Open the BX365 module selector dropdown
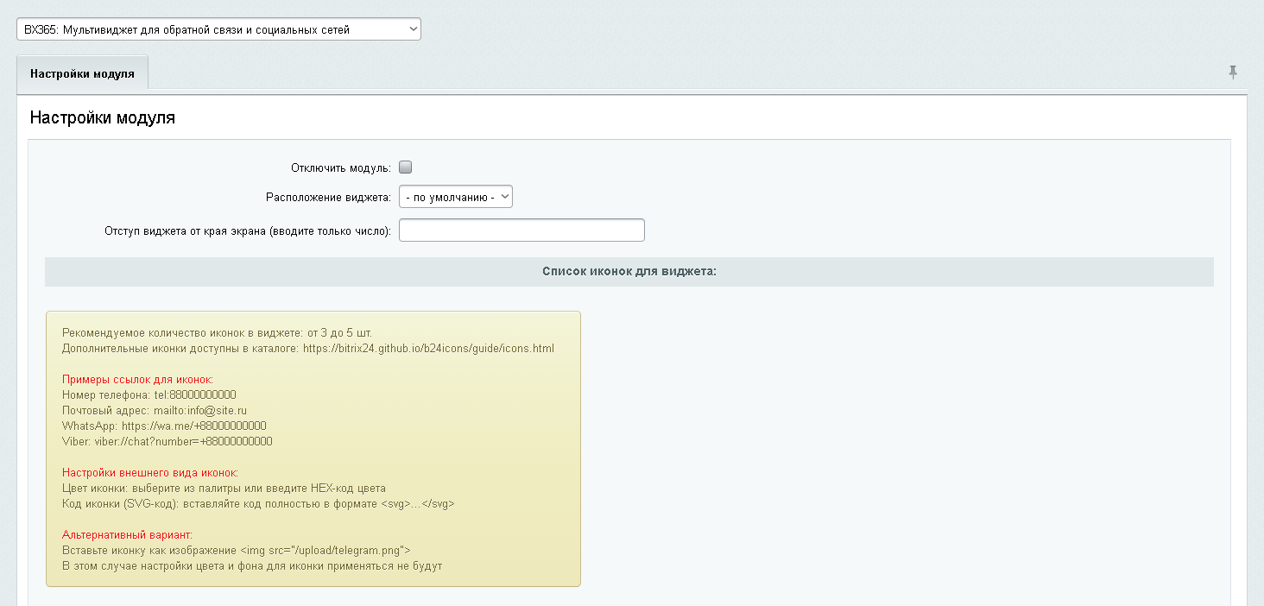1264x606 pixels. [x=218, y=29]
